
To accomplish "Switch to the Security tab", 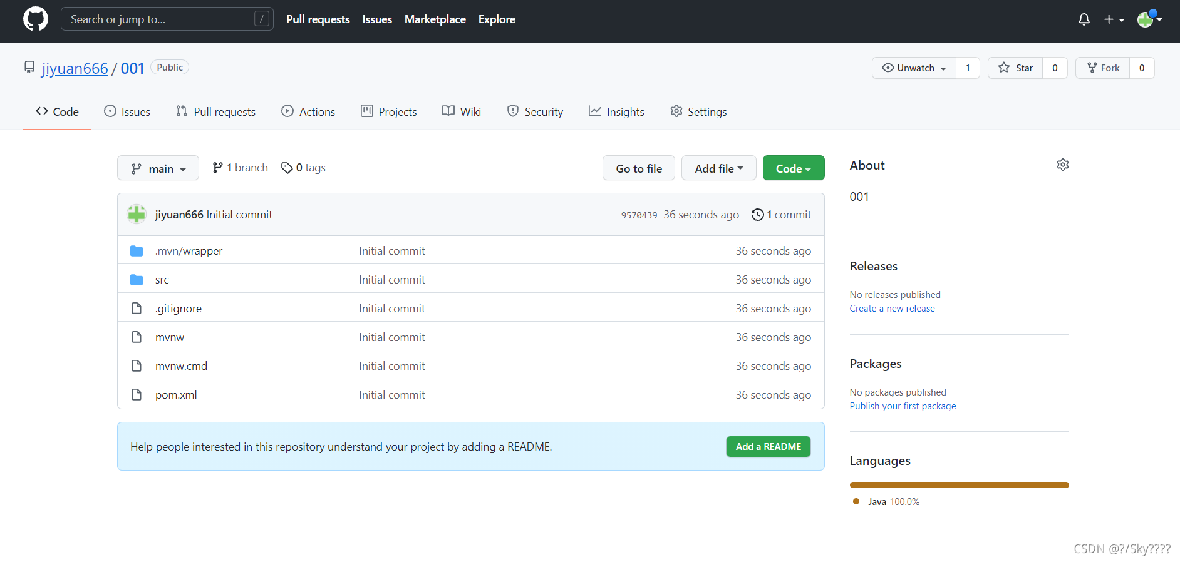I will point(535,111).
